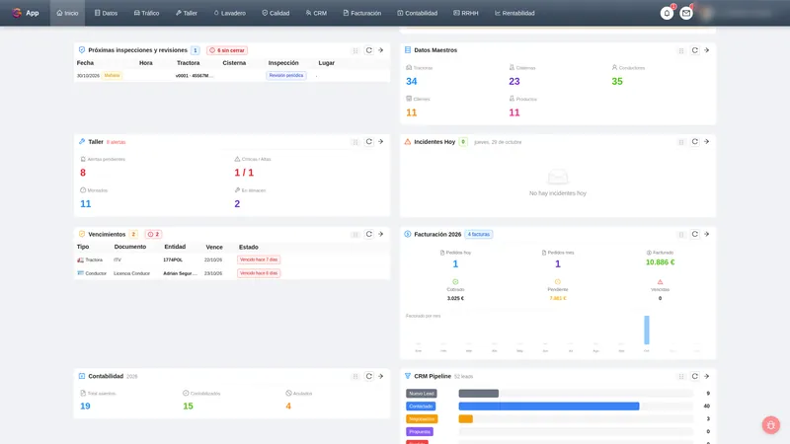Open Próximas inspecciones y revisiones via arrow
Image resolution: width=790 pixels, height=444 pixels.
[381, 50]
